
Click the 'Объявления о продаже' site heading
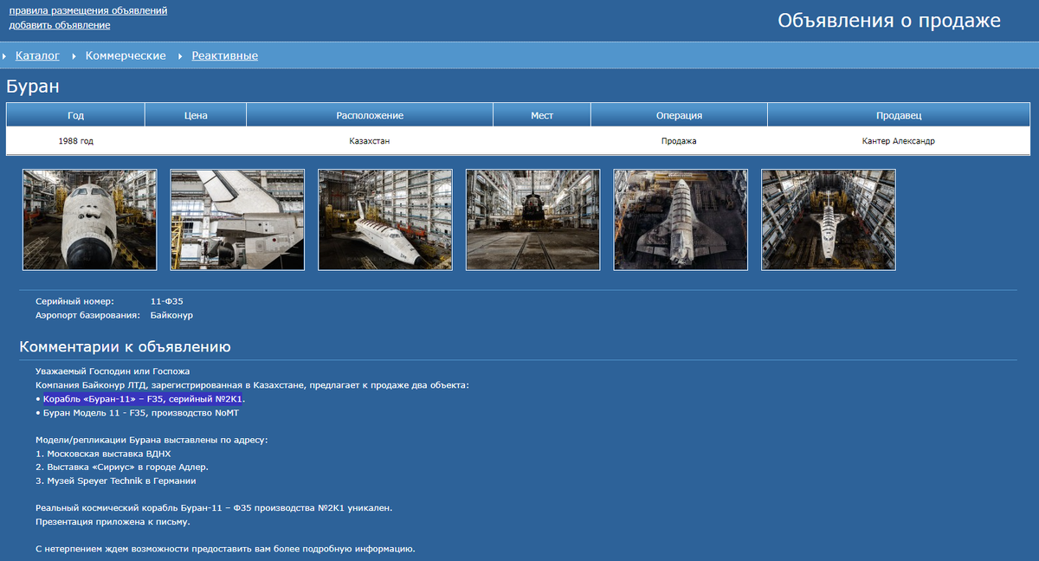(889, 21)
